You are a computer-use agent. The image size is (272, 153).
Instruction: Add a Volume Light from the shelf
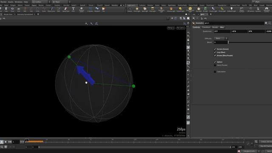[x=171, y=9]
